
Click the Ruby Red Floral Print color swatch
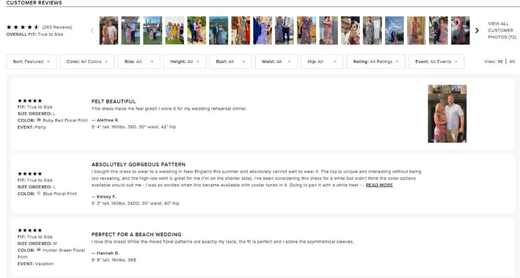(x=39, y=120)
